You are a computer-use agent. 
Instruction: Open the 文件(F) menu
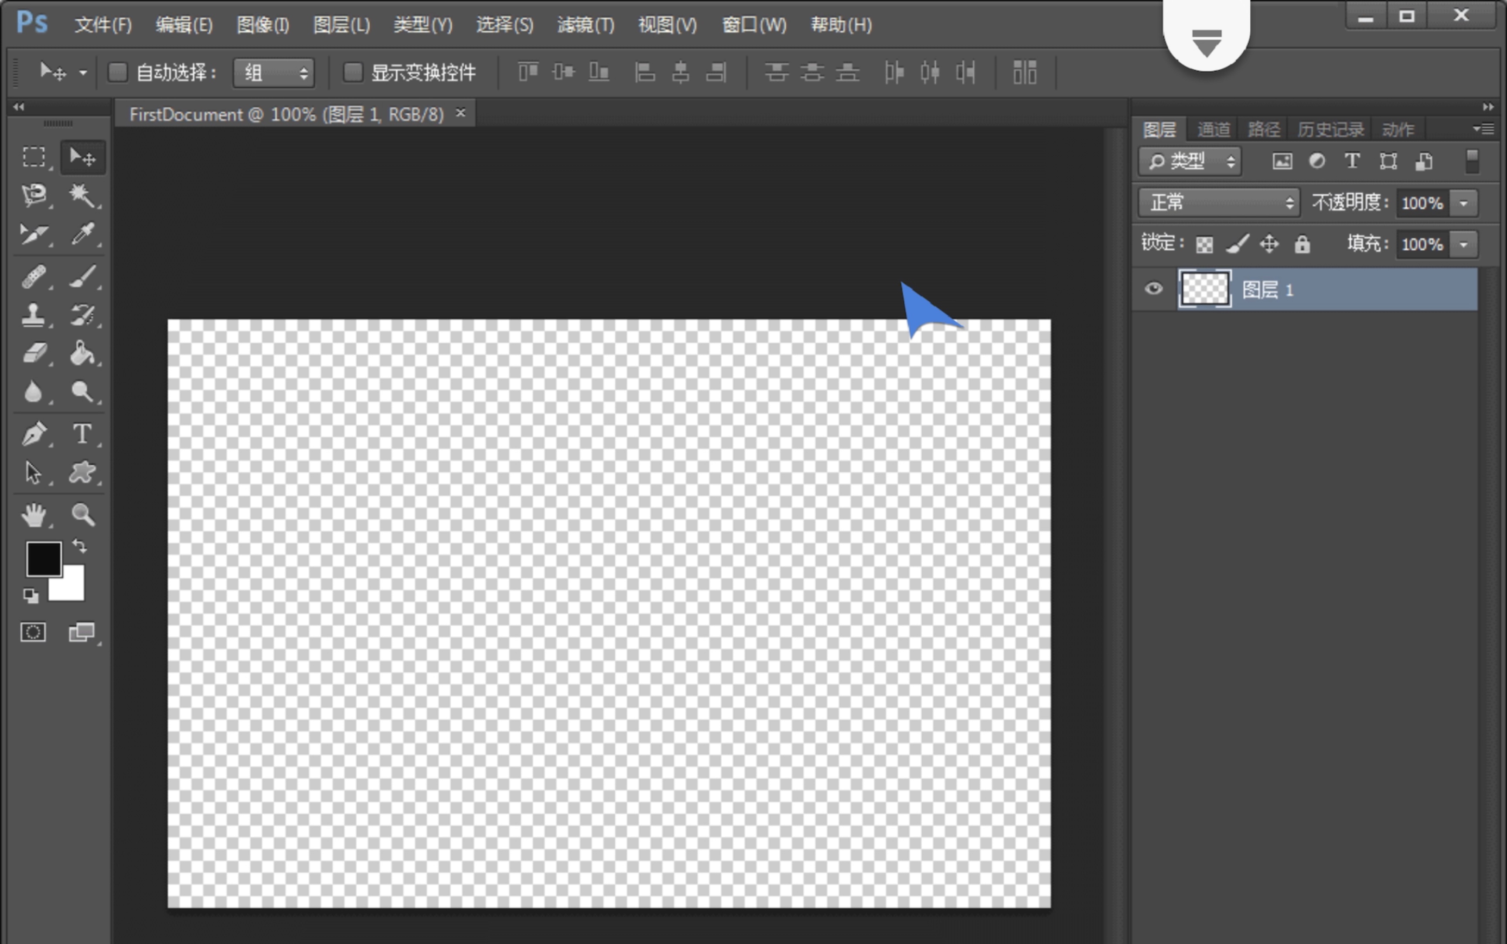coord(103,25)
